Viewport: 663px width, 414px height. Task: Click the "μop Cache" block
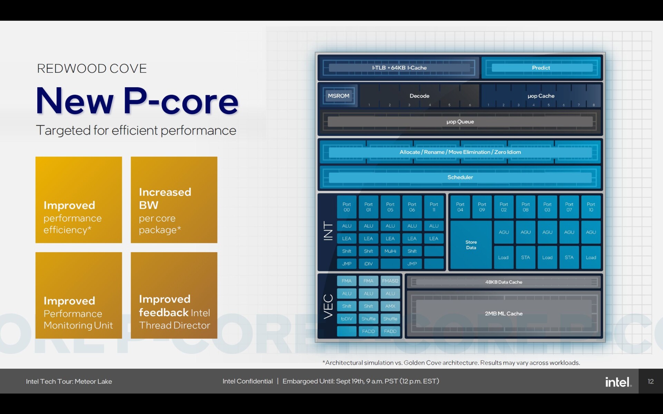click(541, 96)
